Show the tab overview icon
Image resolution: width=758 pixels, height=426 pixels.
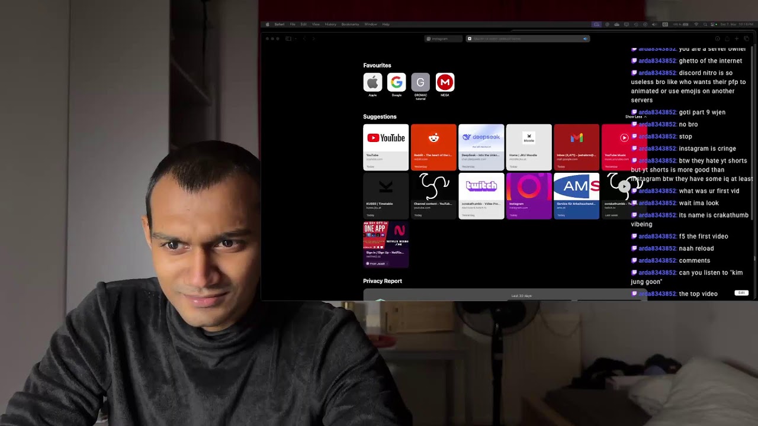tap(746, 38)
